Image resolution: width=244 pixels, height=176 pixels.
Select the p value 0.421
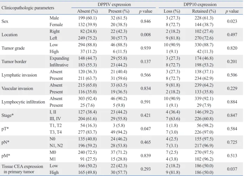pyautogui.click(x=146, y=115)
